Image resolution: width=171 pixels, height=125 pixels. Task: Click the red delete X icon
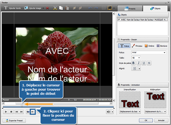tap(47, 8)
